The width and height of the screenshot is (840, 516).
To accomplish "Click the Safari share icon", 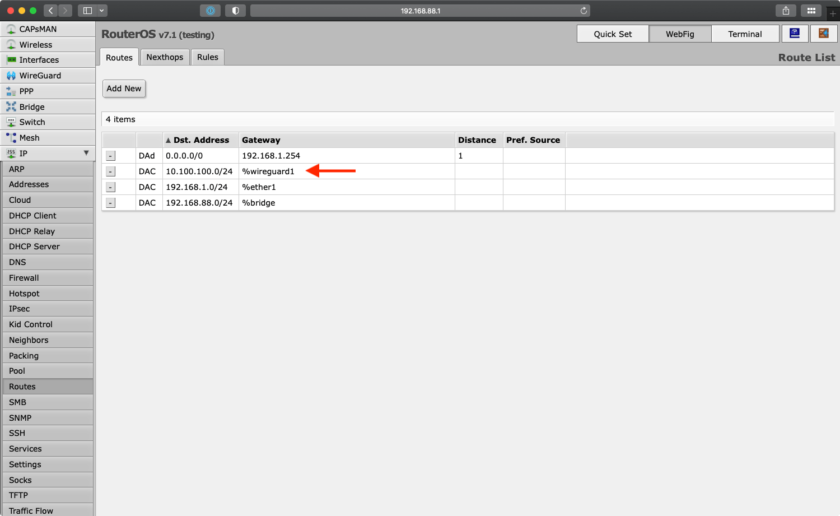I will tap(786, 11).
